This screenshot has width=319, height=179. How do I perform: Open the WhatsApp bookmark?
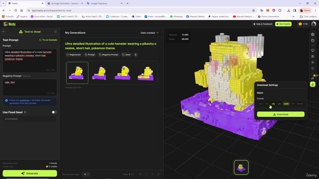tap(176, 16)
